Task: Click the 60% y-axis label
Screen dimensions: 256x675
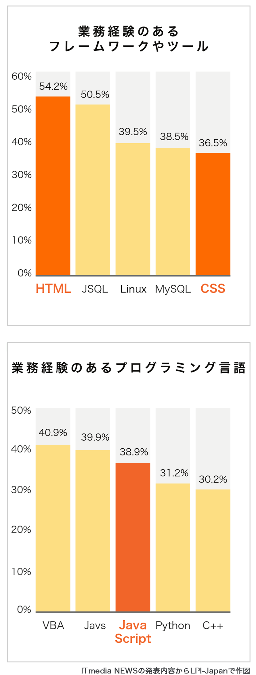Action: [x=21, y=76]
